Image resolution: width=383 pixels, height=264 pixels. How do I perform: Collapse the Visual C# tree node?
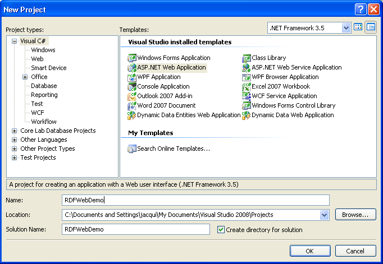pos(15,41)
